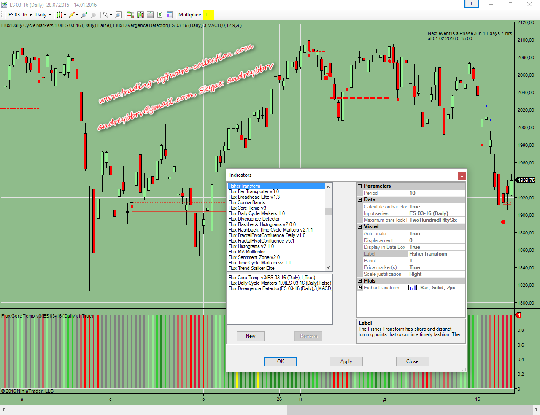Click the New button
The image size is (540, 415).
[x=251, y=336]
